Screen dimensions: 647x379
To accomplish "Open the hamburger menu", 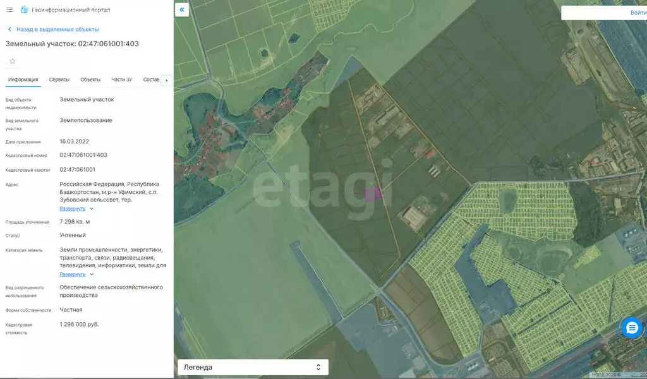I will tap(9, 10).
